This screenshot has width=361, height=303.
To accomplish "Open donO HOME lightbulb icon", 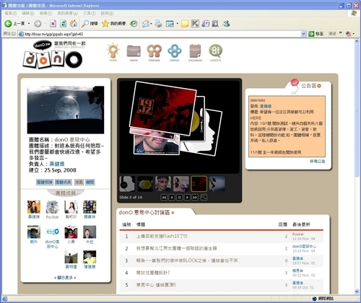I will (x=113, y=52).
